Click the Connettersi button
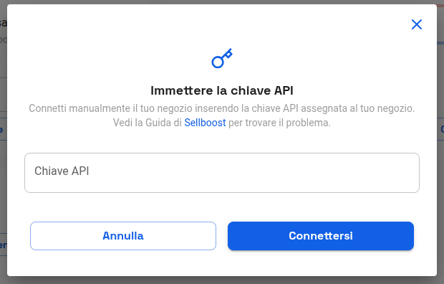 coord(321,236)
